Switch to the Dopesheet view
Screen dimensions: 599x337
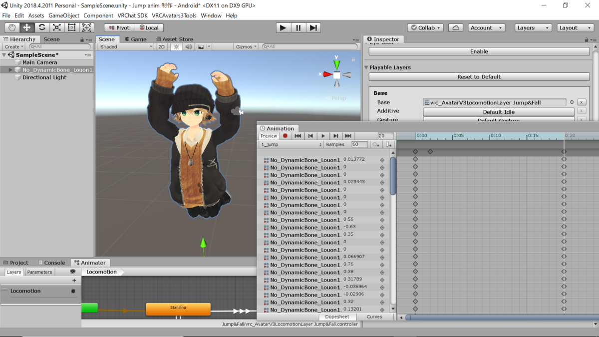pyautogui.click(x=337, y=317)
